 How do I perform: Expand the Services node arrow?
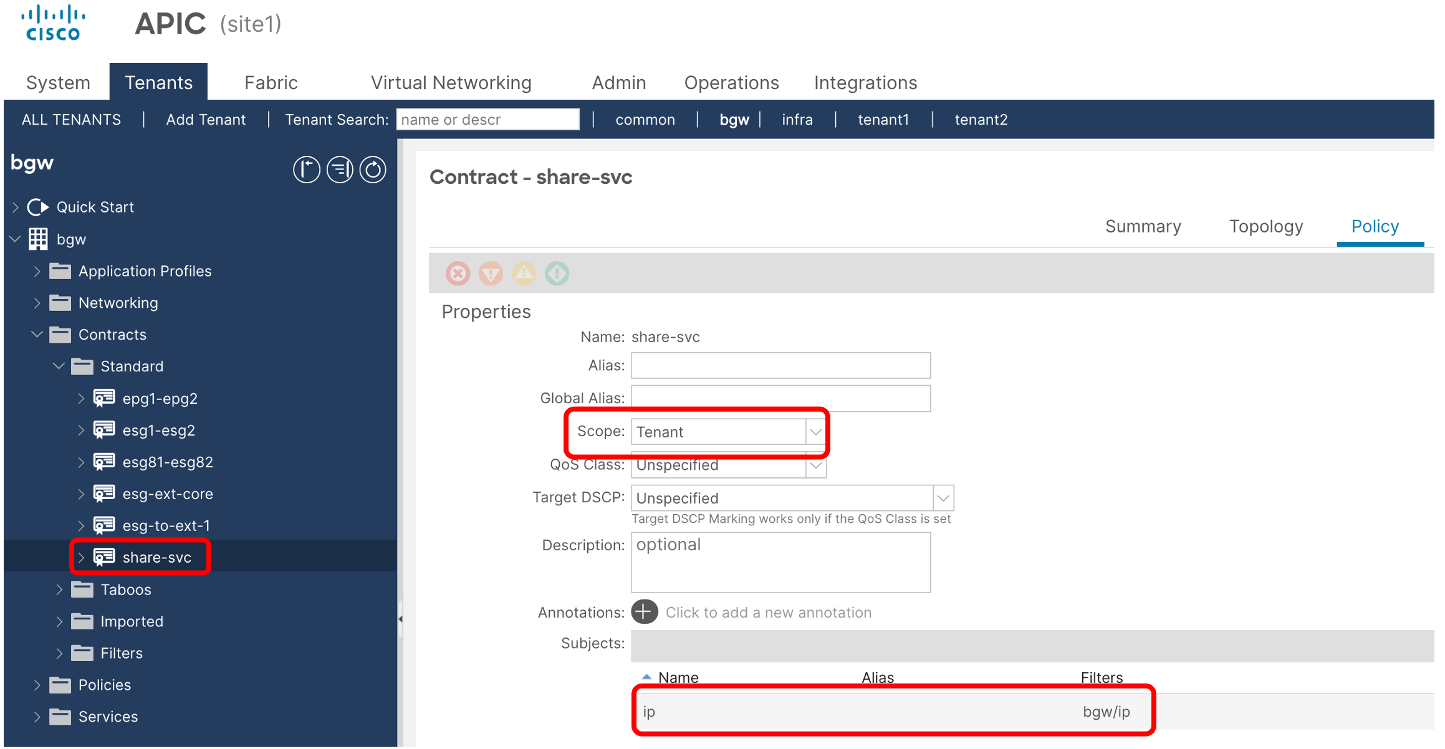37,717
